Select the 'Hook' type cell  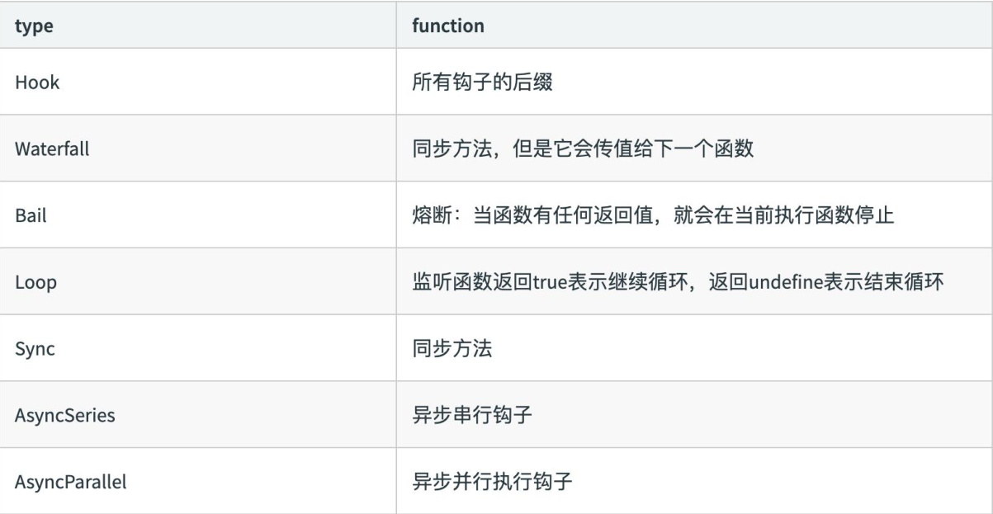click(198, 82)
